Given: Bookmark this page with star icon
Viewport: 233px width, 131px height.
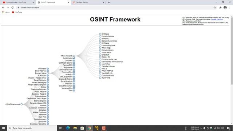Looking at the screenshot, I should click(x=214, y=8).
